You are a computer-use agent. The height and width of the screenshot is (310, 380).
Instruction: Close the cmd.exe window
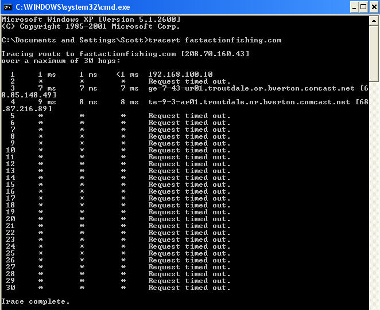click(374, 7)
